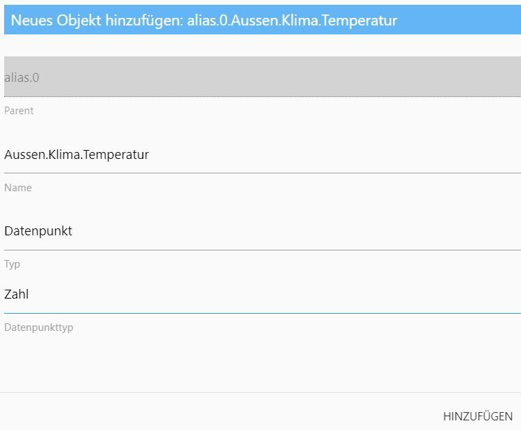Expand the Datenpunkttyp dropdown showing Zahl
The width and height of the screenshot is (521, 430).
pos(262,294)
